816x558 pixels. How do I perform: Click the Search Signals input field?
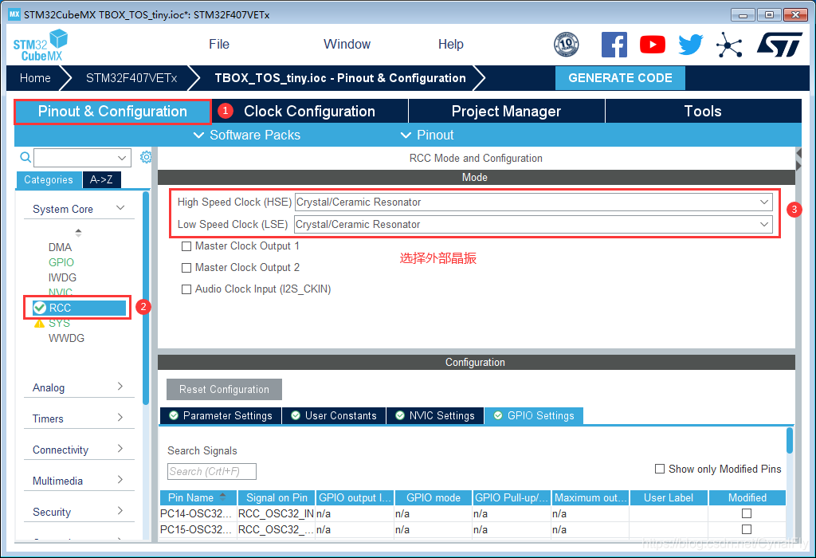click(x=212, y=472)
